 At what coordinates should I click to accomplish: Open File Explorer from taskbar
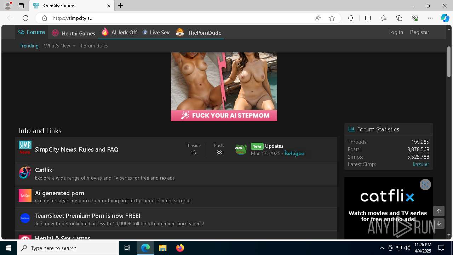163,248
